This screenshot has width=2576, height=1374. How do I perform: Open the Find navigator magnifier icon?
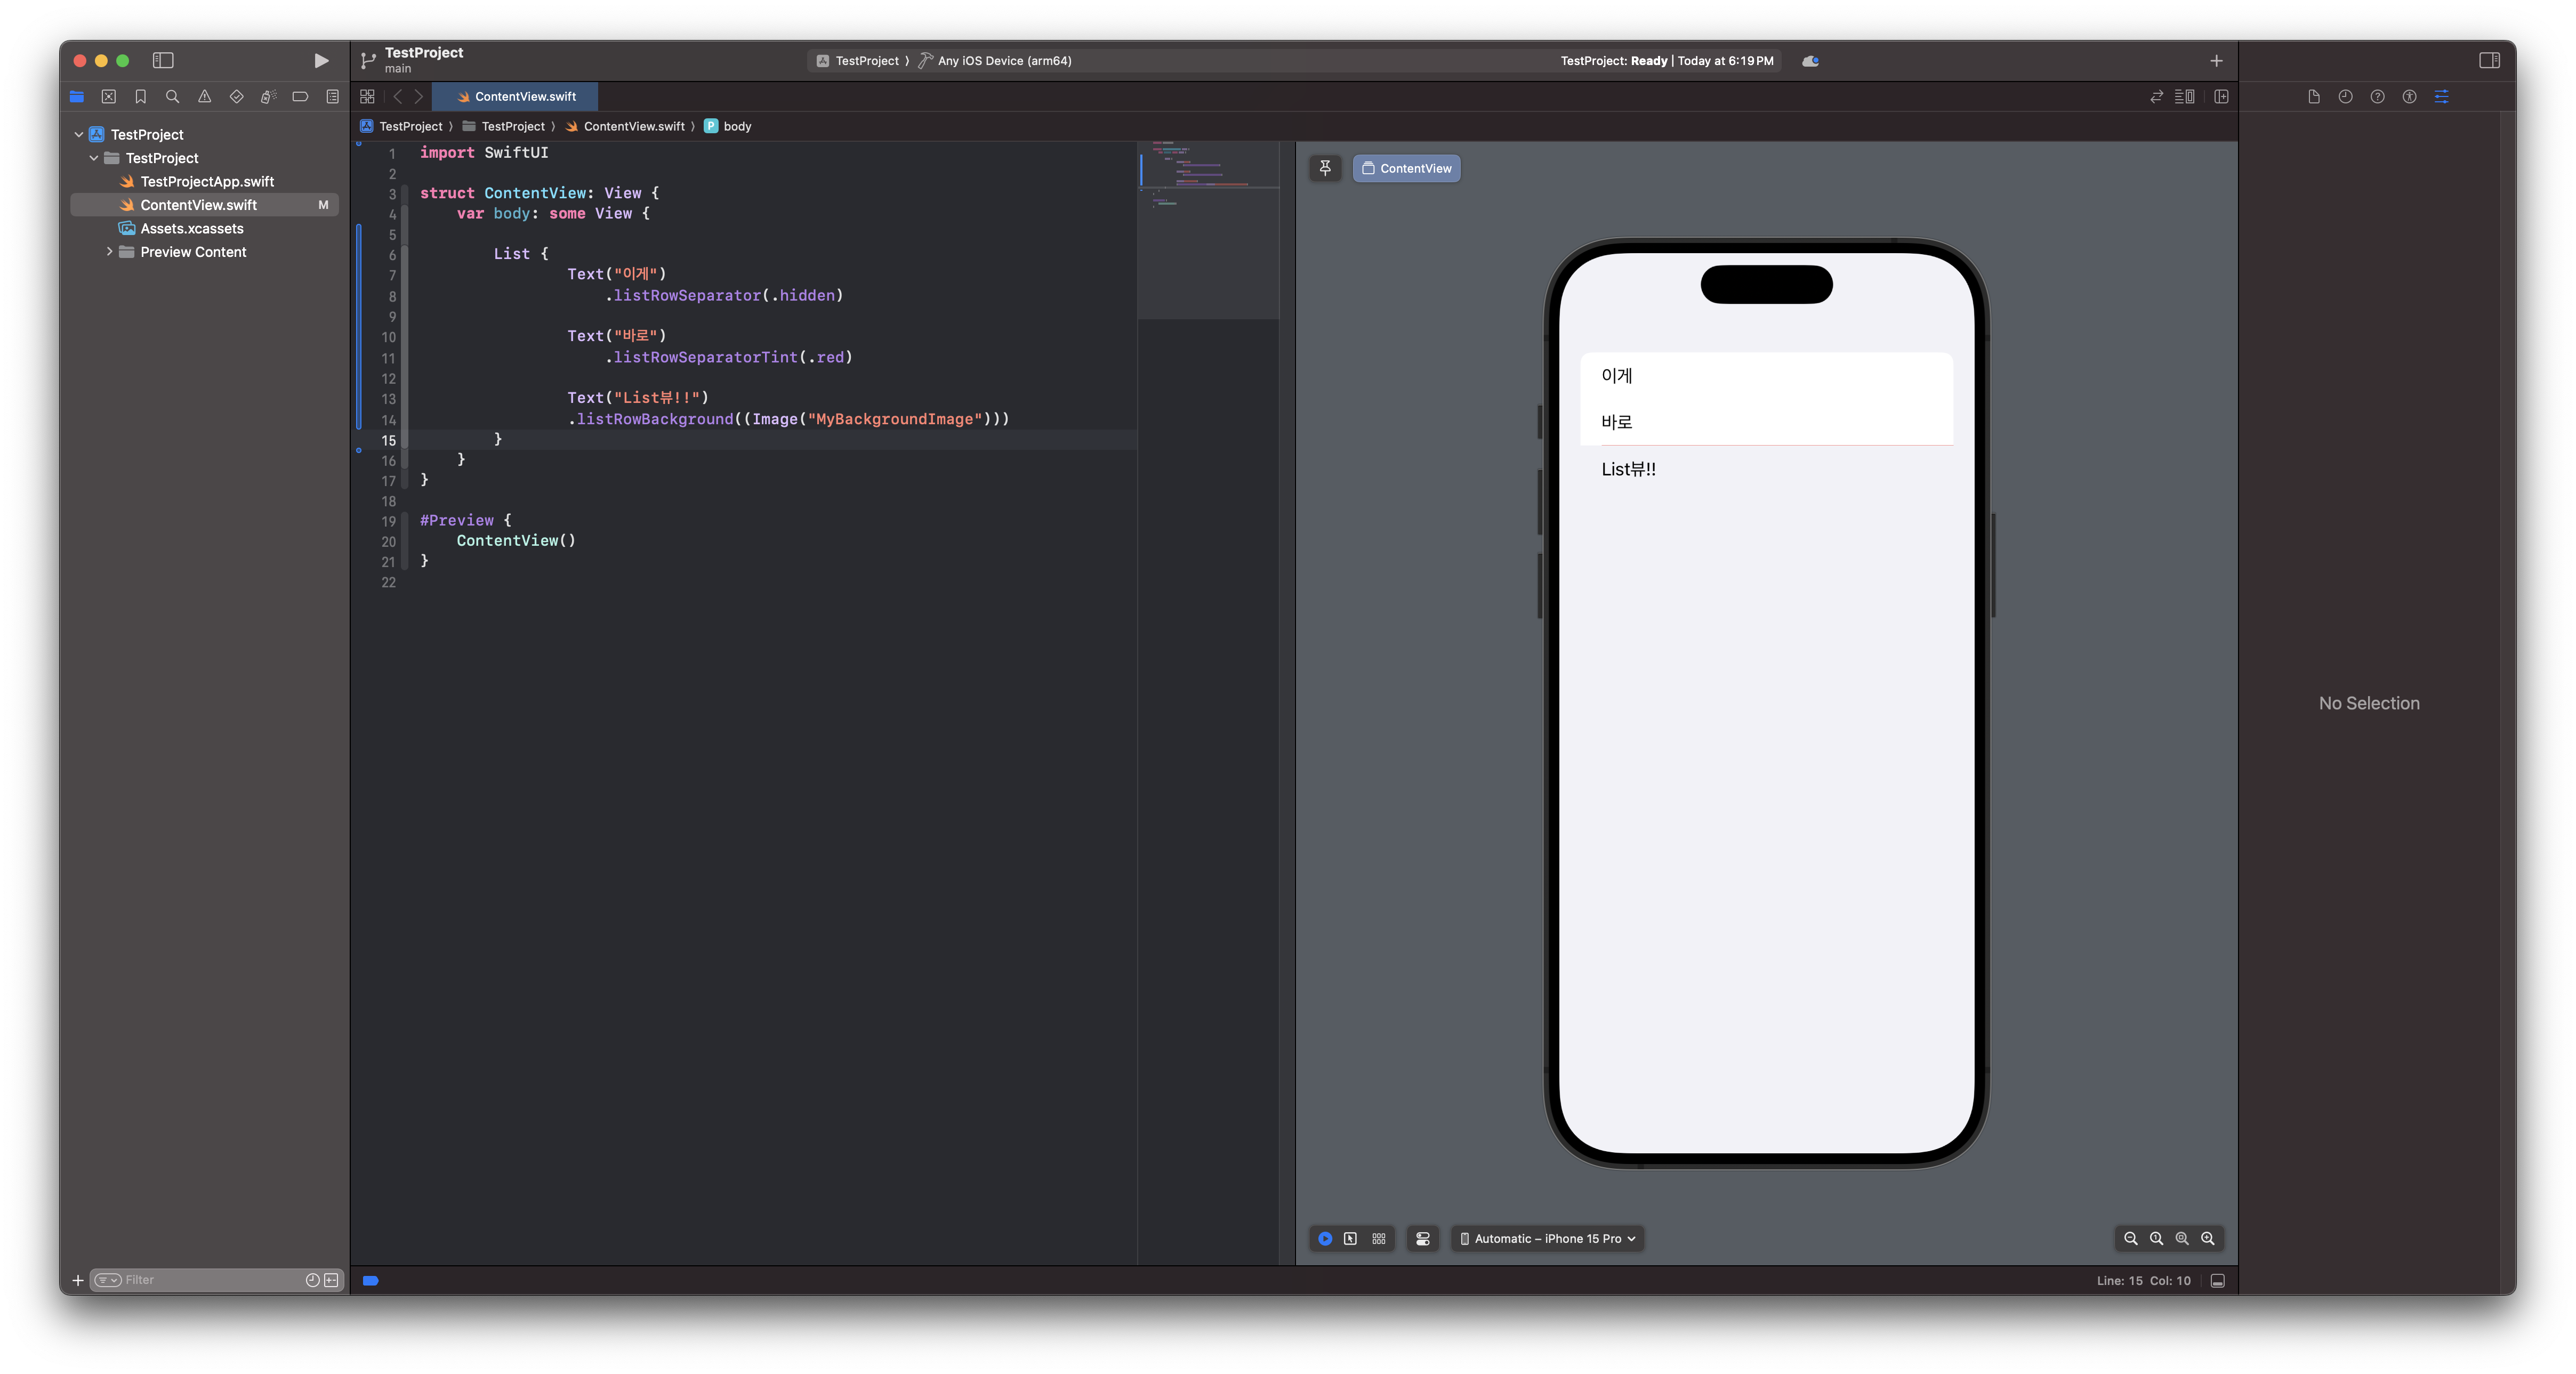[x=172, y=97]
